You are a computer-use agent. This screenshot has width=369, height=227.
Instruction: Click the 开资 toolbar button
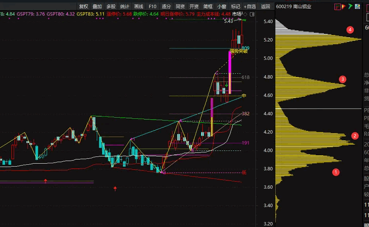tap(194, 6)
